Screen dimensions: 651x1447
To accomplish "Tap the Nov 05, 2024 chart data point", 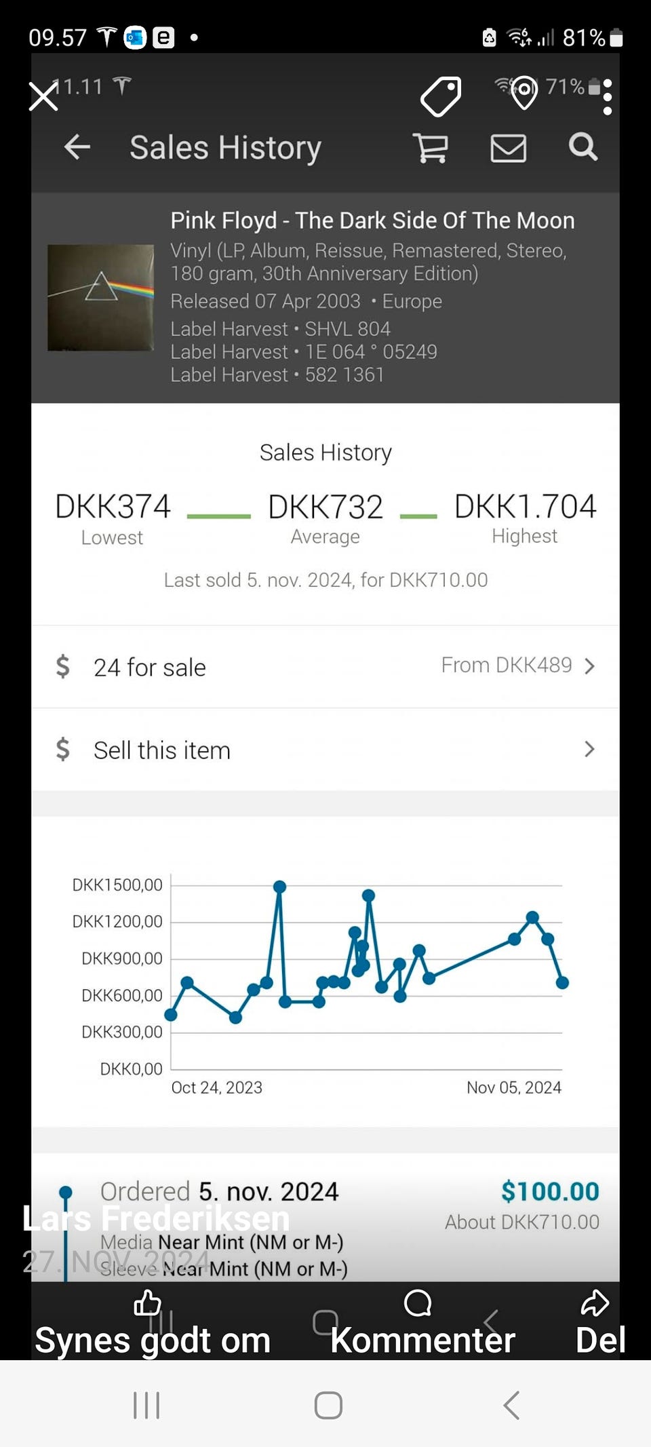I will tap(562, 982).
